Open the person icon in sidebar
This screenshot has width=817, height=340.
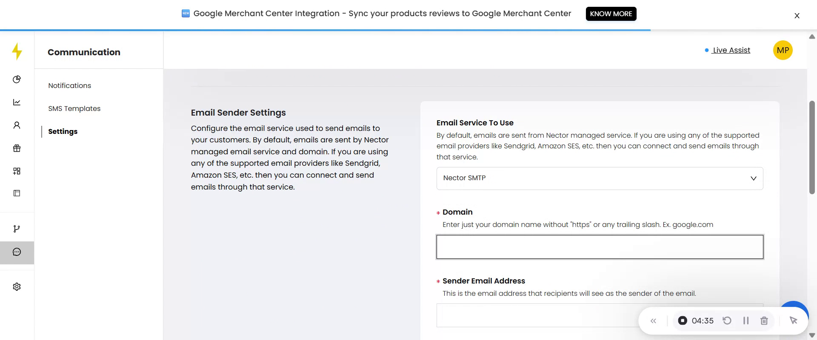click(17, 125)
